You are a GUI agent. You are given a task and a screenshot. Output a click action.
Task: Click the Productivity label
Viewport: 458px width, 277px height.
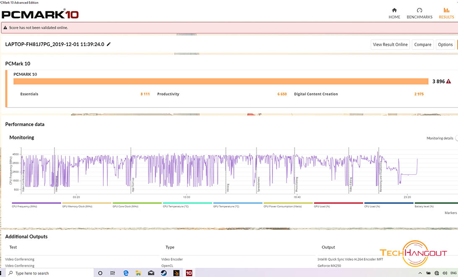168,94
